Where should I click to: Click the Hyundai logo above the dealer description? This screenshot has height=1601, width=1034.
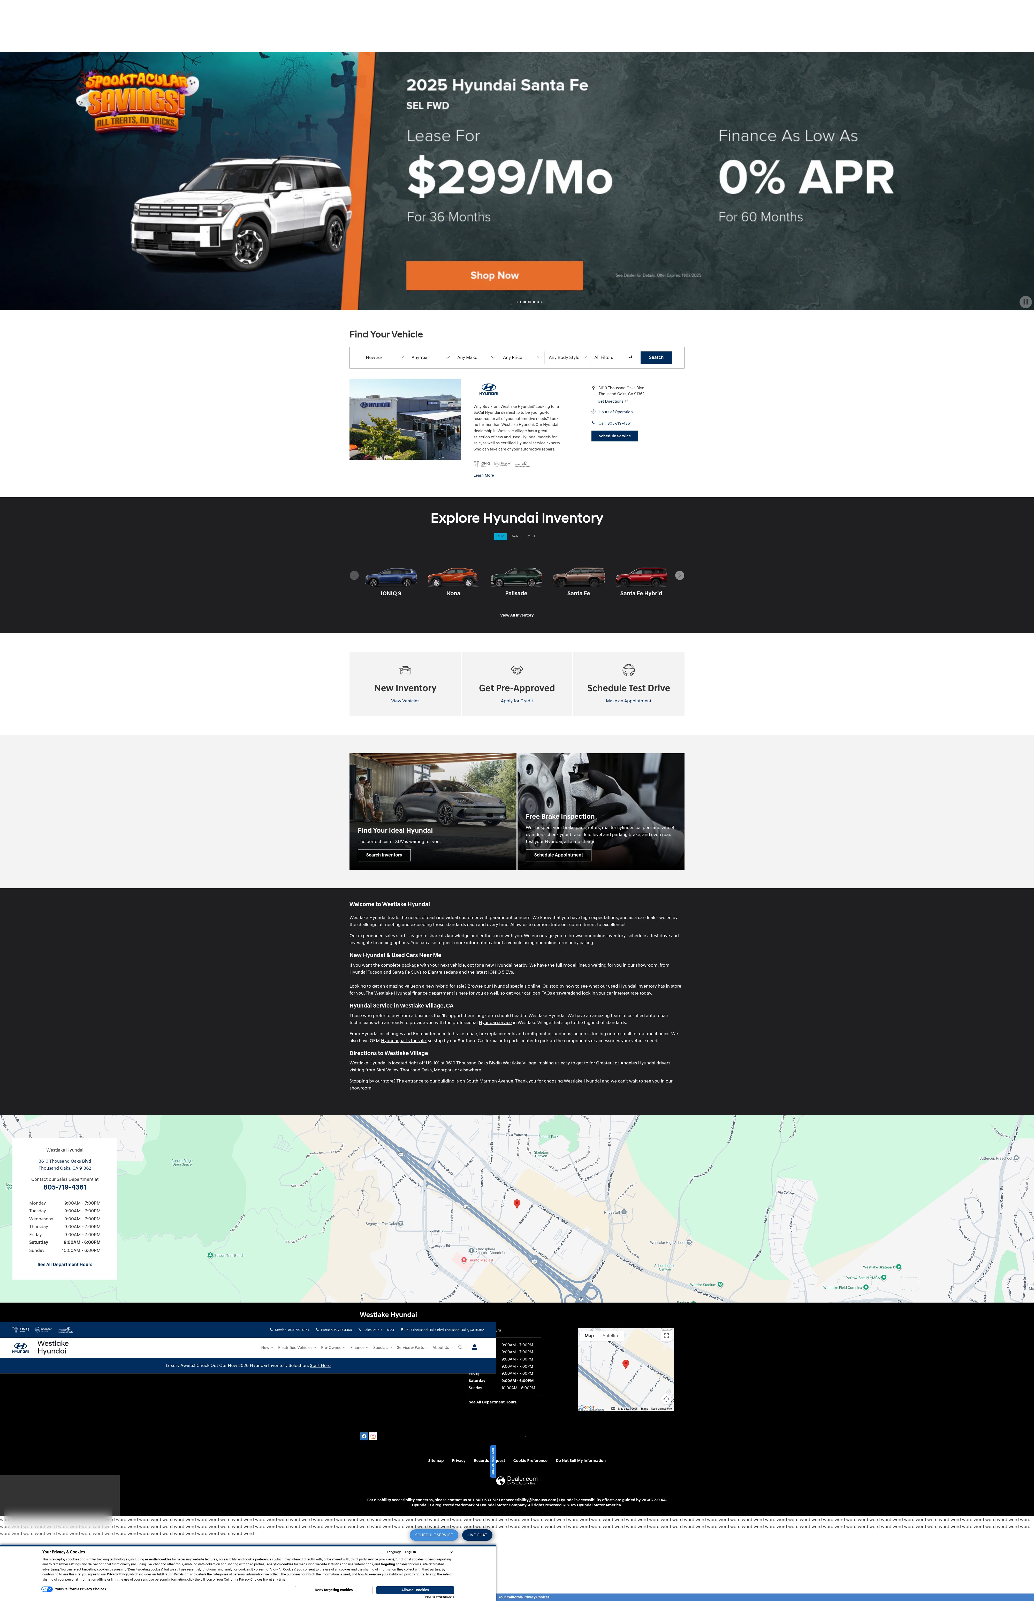489,389
